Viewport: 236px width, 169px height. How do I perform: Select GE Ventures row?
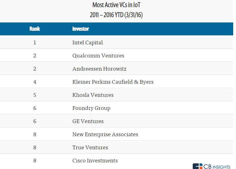[88, 121]
